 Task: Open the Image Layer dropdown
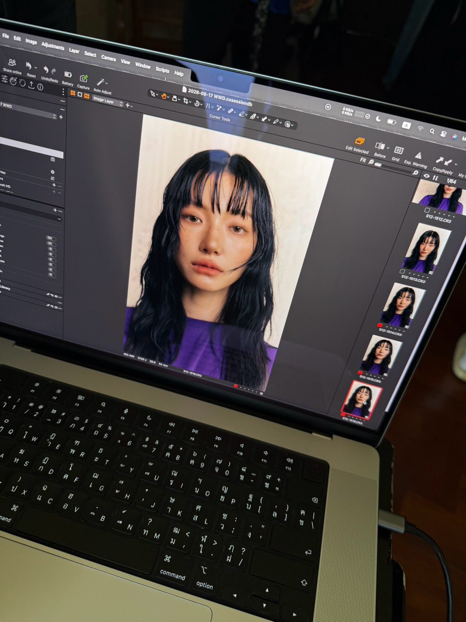(x=107, y=101)
